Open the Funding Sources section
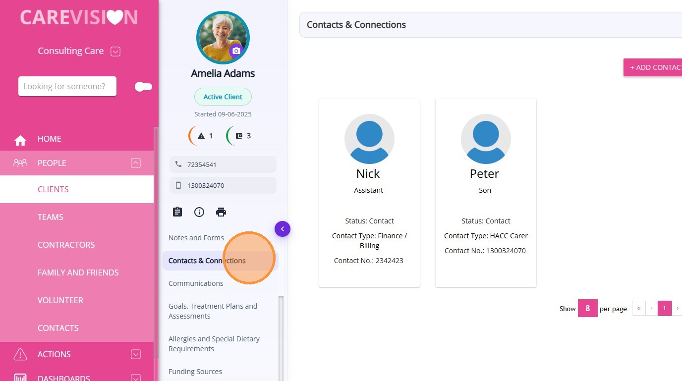This screenshot has height=381, width=682. pyautogui.click(x=195, y=372)
